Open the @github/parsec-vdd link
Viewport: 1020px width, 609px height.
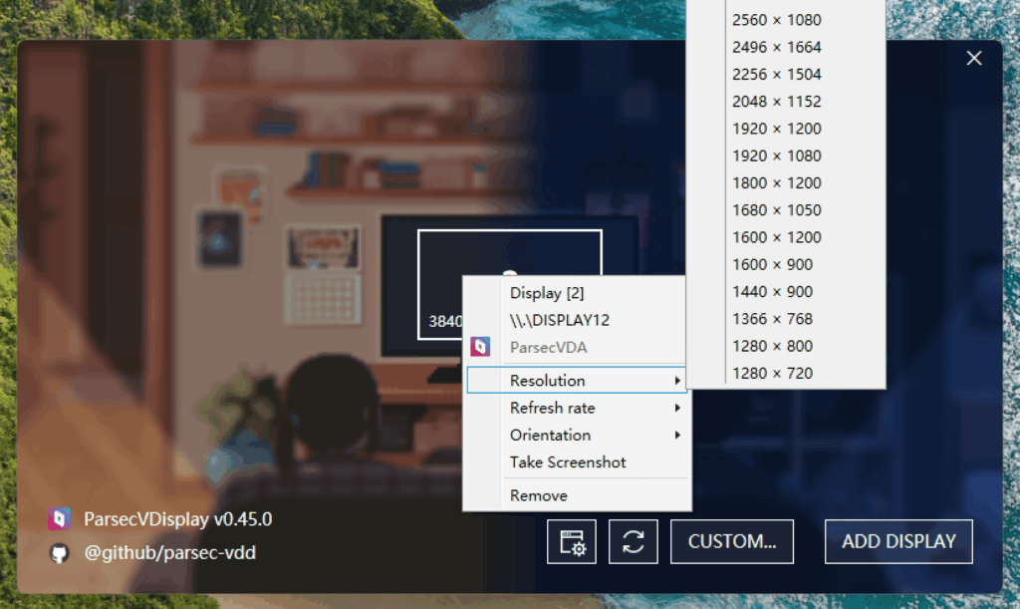[x=169, y=552]
